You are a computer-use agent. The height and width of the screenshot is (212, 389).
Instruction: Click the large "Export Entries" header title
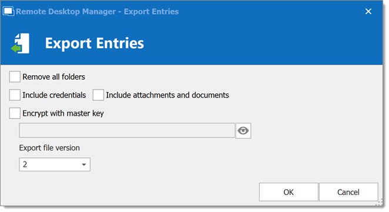pos(95,43)
